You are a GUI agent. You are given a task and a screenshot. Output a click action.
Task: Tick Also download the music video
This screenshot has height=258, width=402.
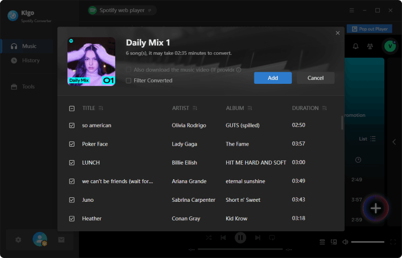(129, 70)
